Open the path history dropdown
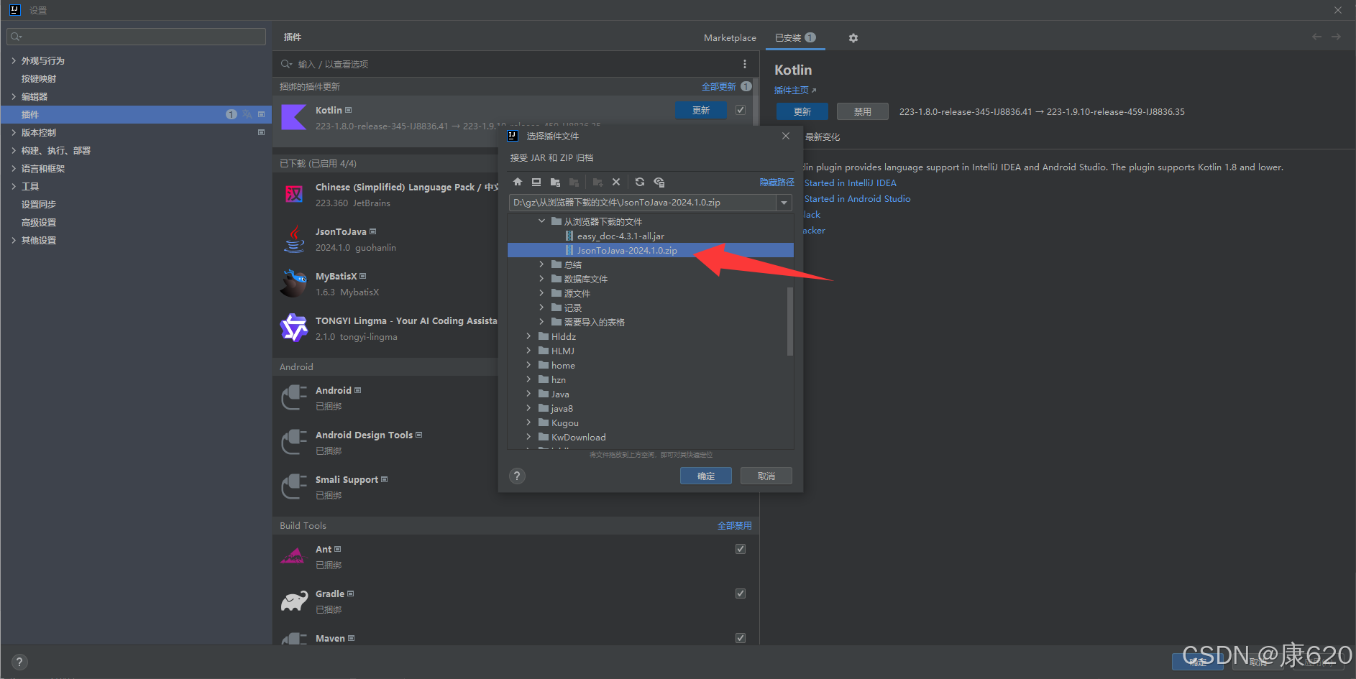The height and width of the screenshot is (679, 1356). [x=784, y=203]
